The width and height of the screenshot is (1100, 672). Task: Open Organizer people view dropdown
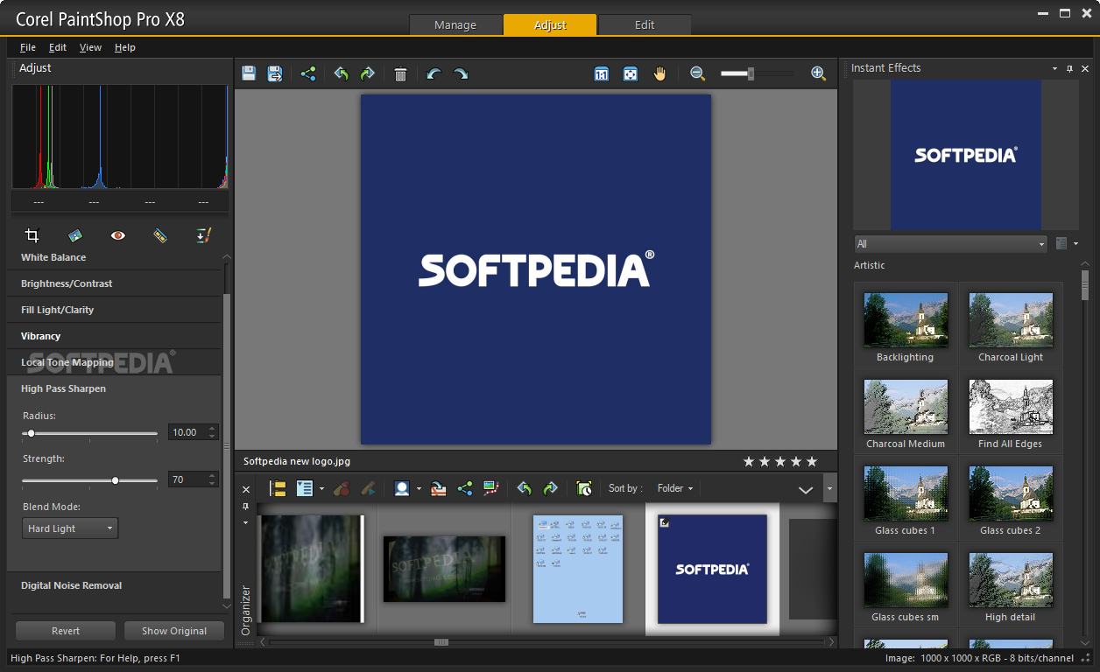point(419,489)
